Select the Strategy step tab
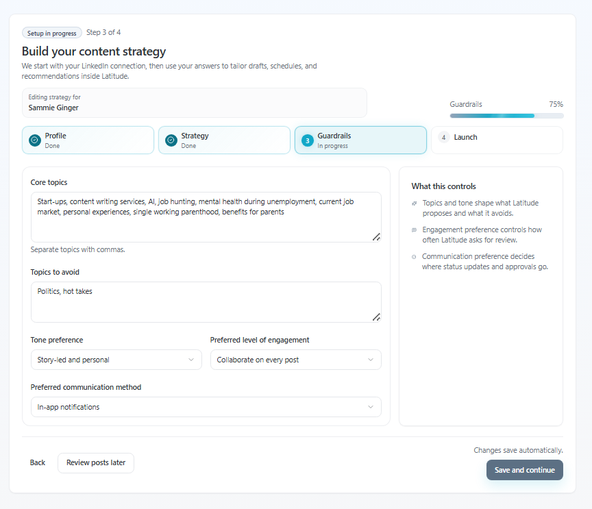This screenshot has height=509, width=592. (x=224, y=140)
